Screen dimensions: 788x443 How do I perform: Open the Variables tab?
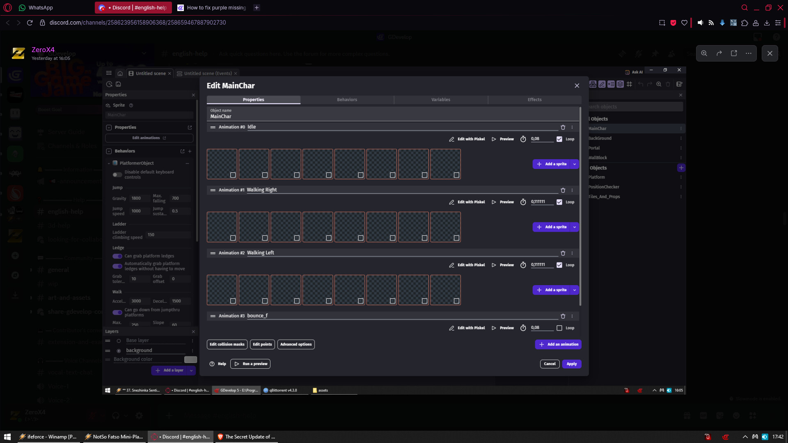441,100
